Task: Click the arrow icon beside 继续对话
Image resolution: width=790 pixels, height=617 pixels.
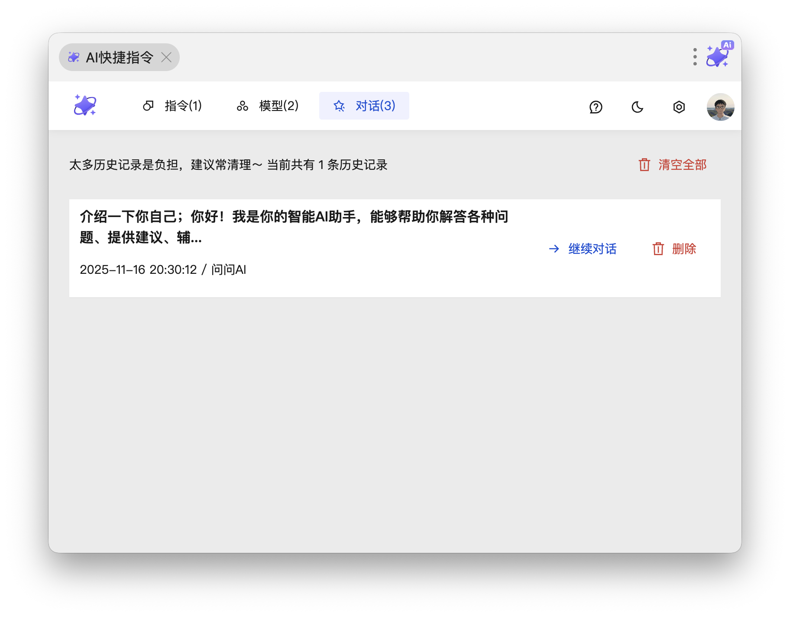Action: (554, 249)
